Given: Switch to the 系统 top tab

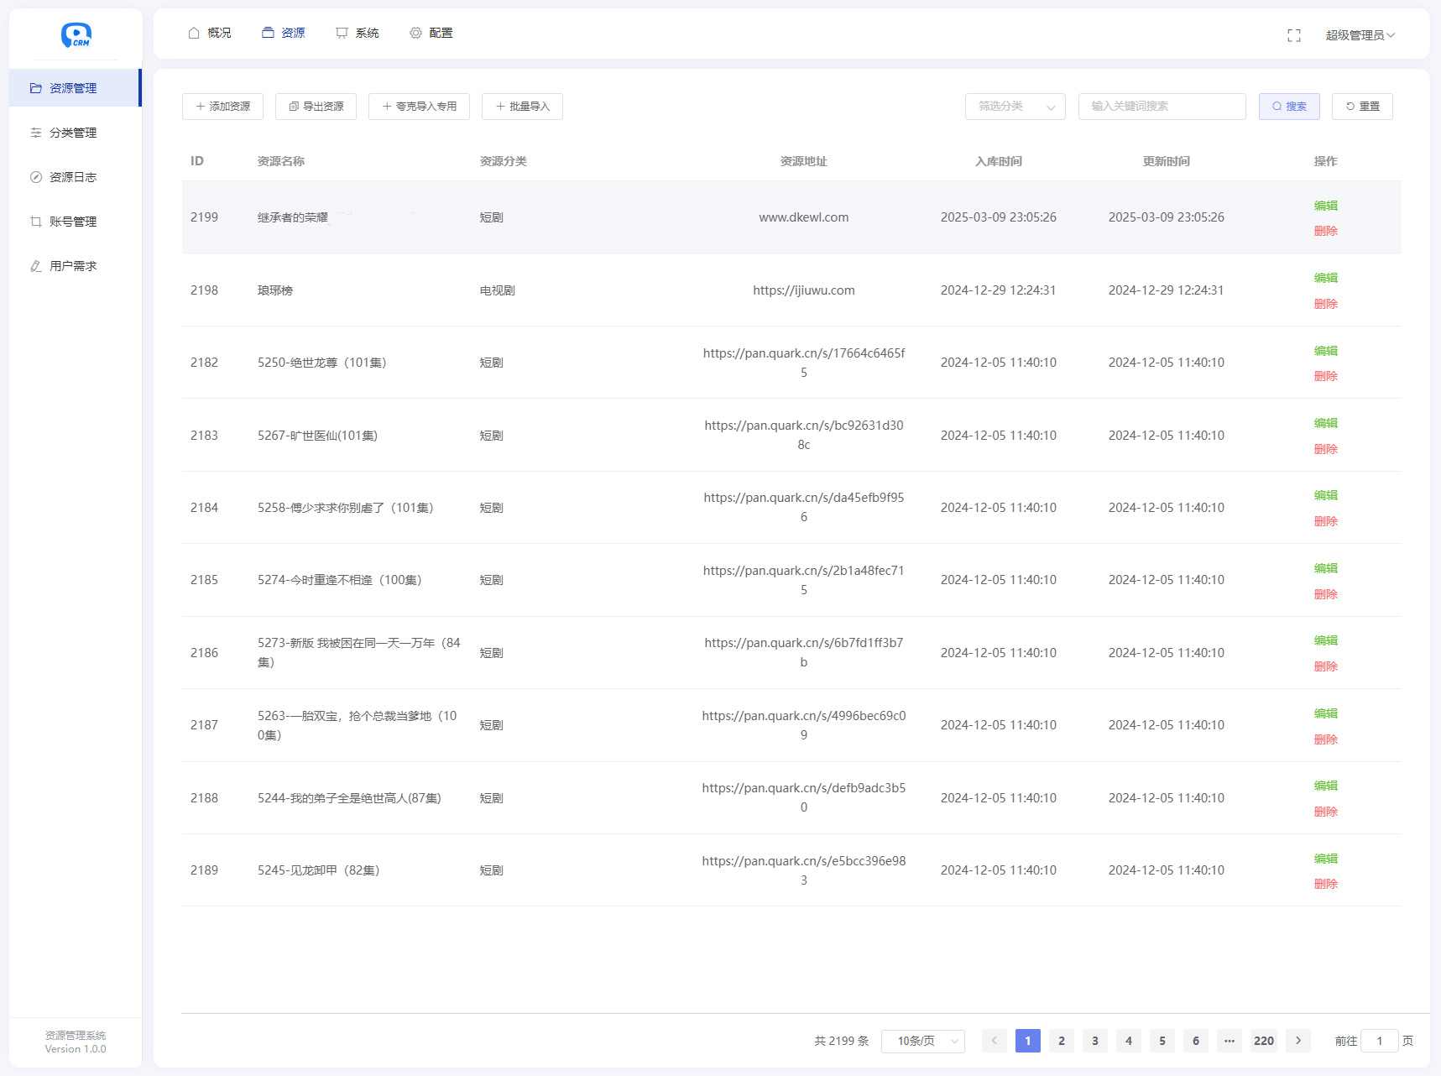Looking at the screenshot, I should pos(358,33).
